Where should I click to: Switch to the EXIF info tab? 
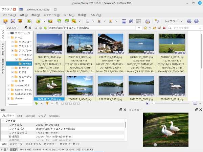[20, 116]
